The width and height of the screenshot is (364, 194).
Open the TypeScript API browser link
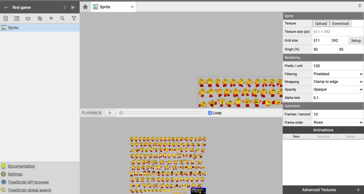(28, 182)
